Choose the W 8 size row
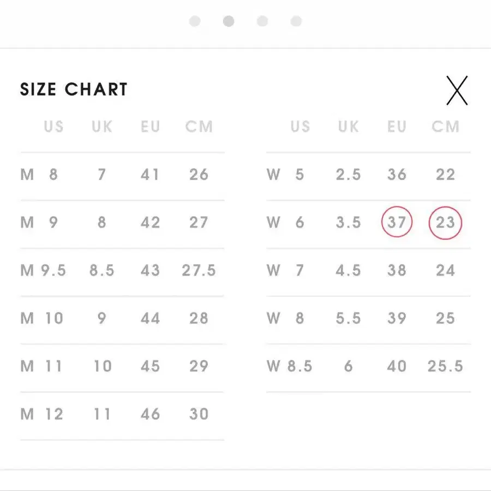Image resolution: width=491 pixels, height=491 pixels. [368, 319]
